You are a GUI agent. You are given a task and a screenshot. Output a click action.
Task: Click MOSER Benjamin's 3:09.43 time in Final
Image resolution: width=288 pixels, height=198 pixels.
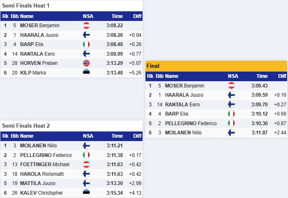[x=259, y=86]
